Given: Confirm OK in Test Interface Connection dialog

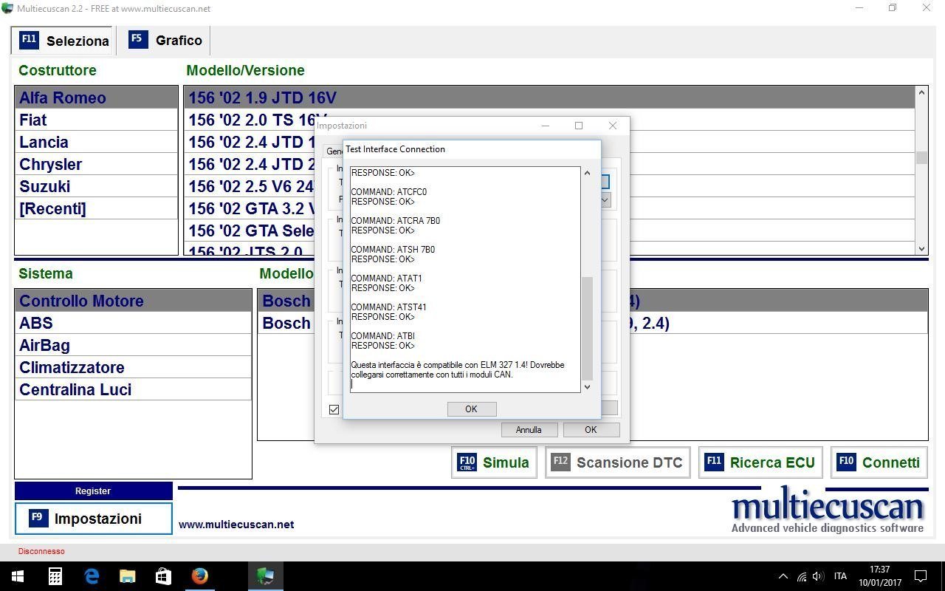Looking at the screenshot, I should (471, 409).
